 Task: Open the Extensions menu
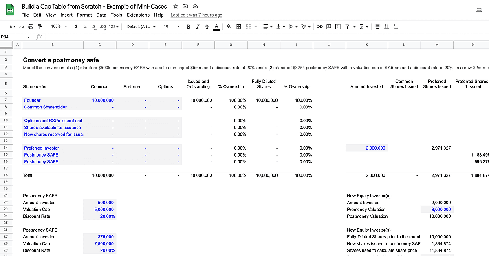[x=138, y=15]
